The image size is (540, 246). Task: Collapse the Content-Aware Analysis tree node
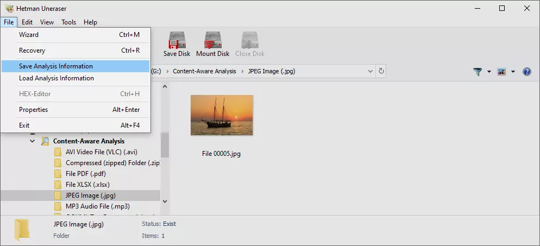tap(33, 141)
